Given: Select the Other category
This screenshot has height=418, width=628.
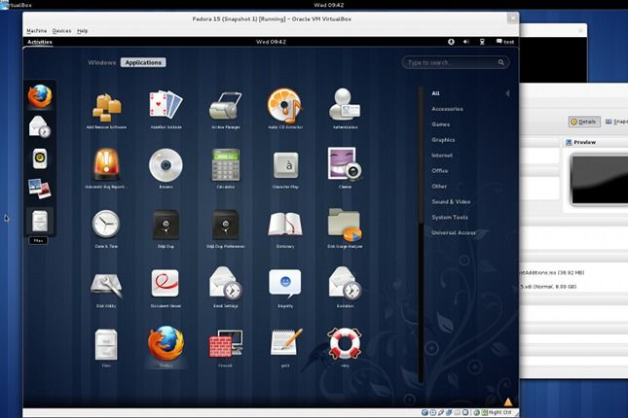Looking at the screenshot, I should tap(439, 186).
